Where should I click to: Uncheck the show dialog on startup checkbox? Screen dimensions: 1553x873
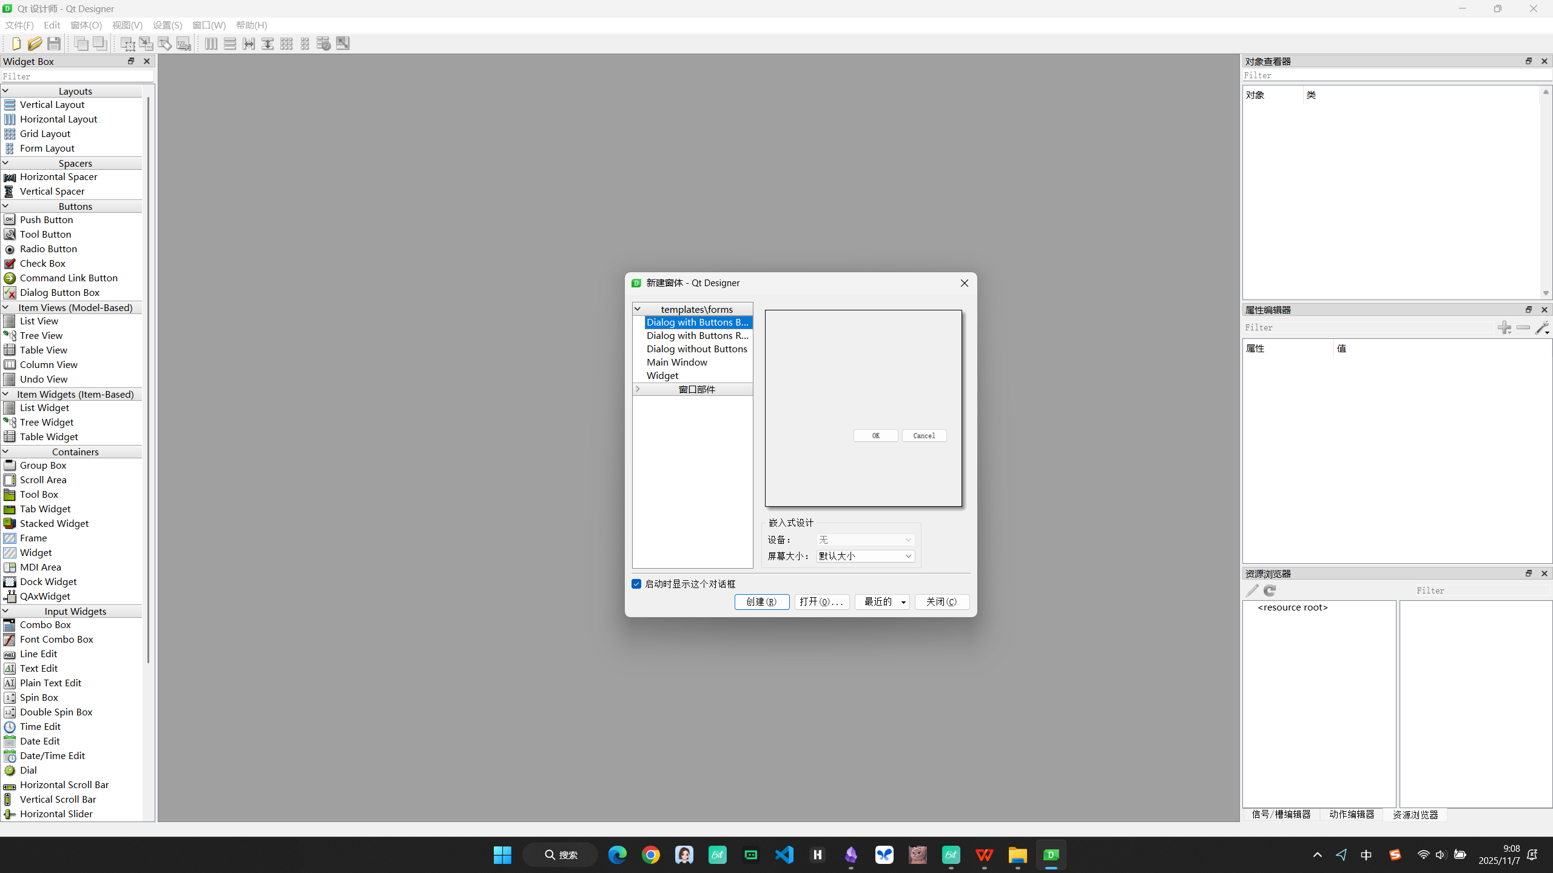[636, 584]
